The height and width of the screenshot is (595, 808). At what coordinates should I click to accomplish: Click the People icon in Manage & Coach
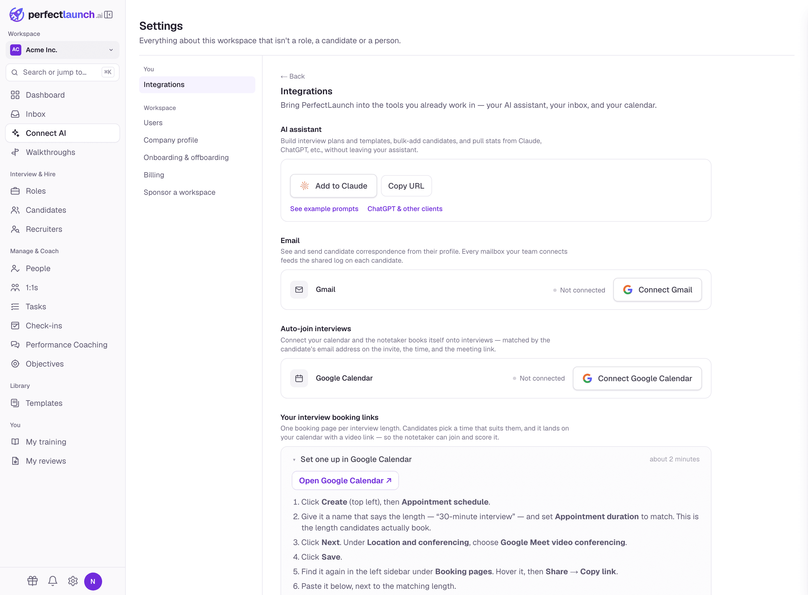[x=15, y=269]
